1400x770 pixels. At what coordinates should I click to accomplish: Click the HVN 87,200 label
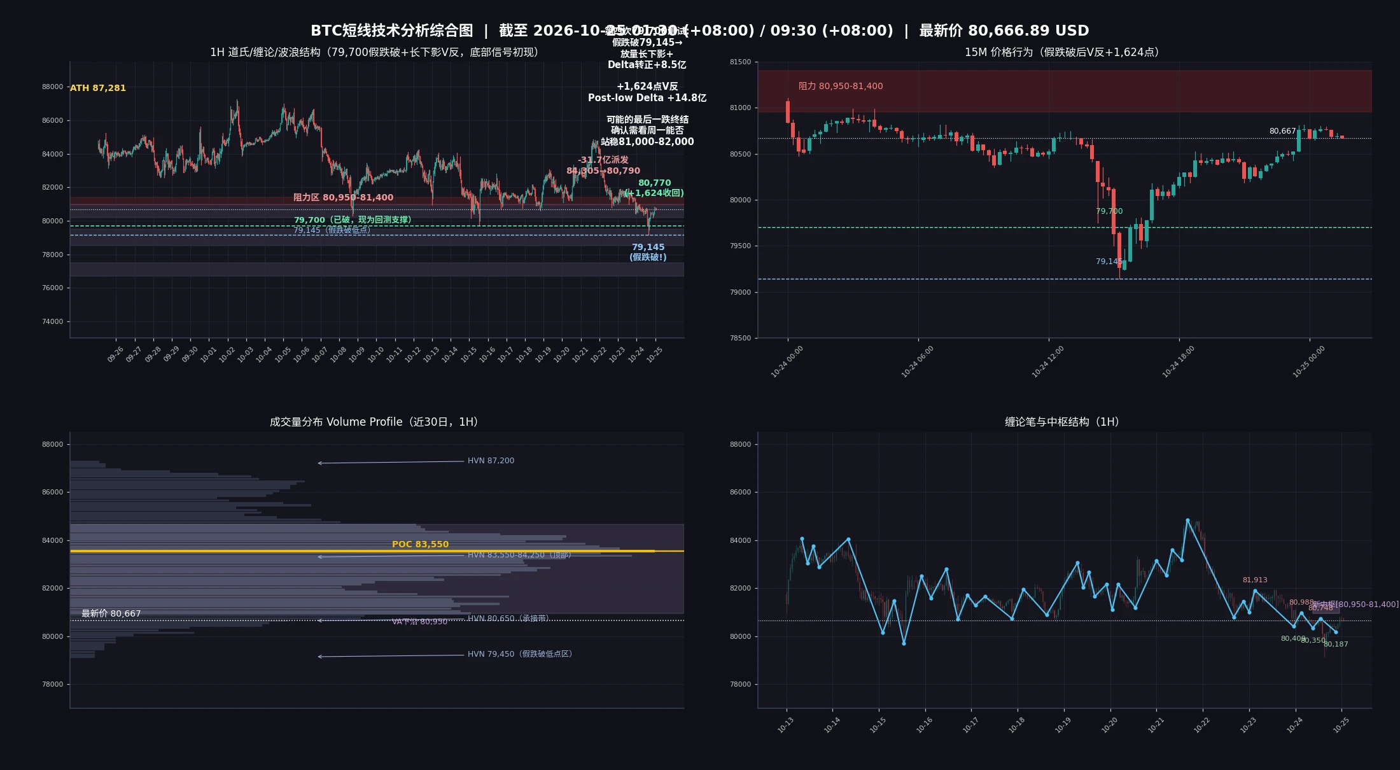click(x=491, y=461)
